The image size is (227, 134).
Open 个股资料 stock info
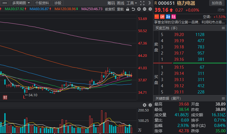(42, 3)
